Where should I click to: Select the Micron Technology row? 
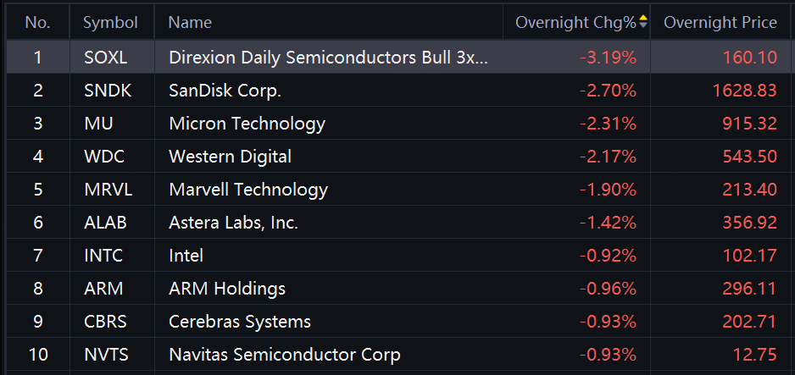click(397, 124)
